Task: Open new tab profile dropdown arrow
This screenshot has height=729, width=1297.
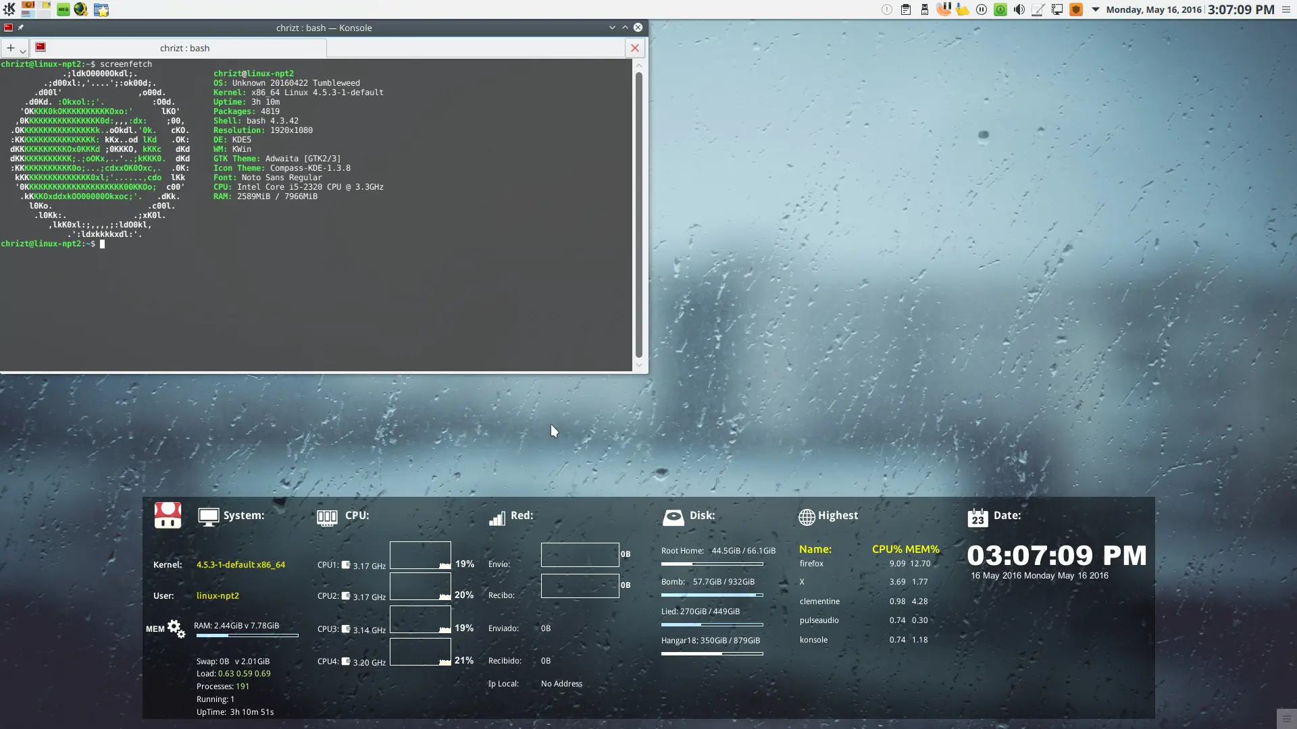Action: click(22, 51)
